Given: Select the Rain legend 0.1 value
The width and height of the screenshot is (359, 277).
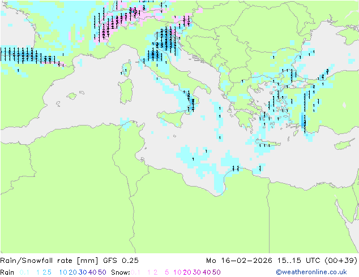Looking at the screenshot, I should [x=24, y=272].
